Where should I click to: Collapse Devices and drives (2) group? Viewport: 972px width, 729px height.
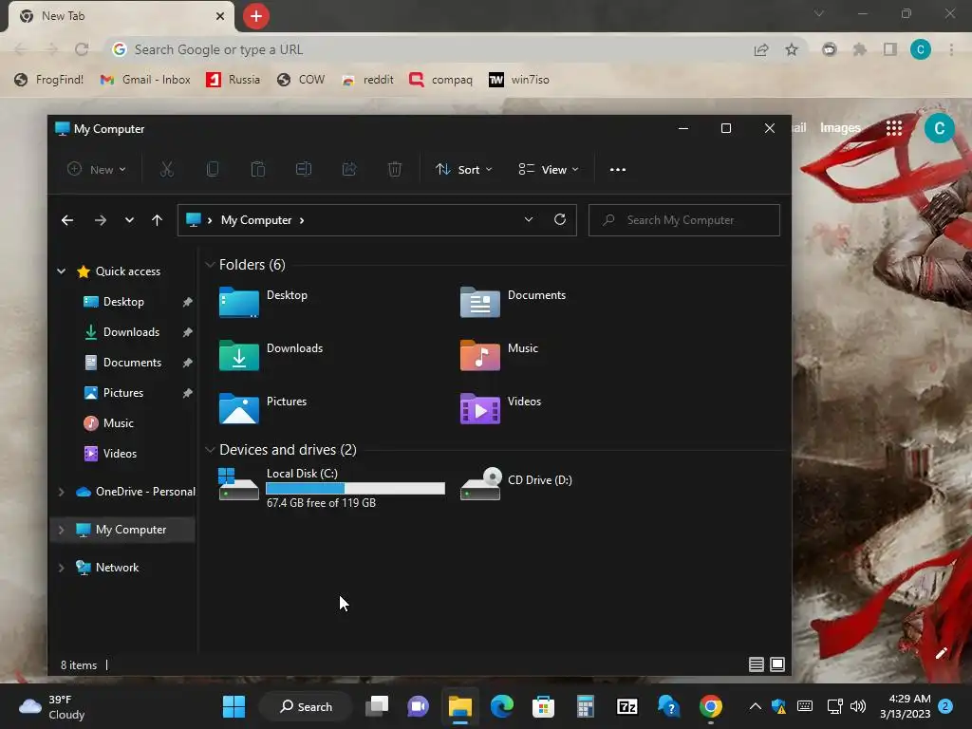[x=210, y=449]
